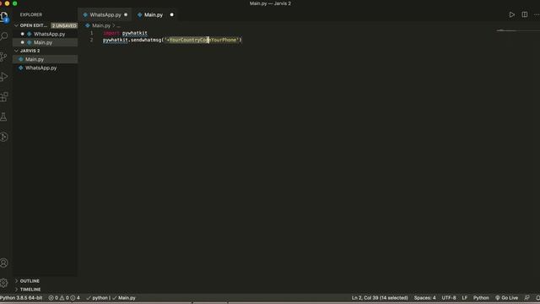540x304 pixels.
Task: Open the Source Control view
Action: point(3,57)
